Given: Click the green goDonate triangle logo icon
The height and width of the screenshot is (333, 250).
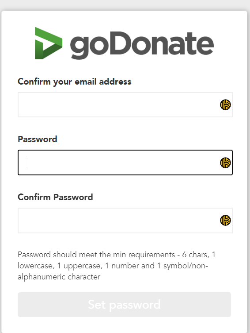Looking at the screenshot, I should point(49,43).
